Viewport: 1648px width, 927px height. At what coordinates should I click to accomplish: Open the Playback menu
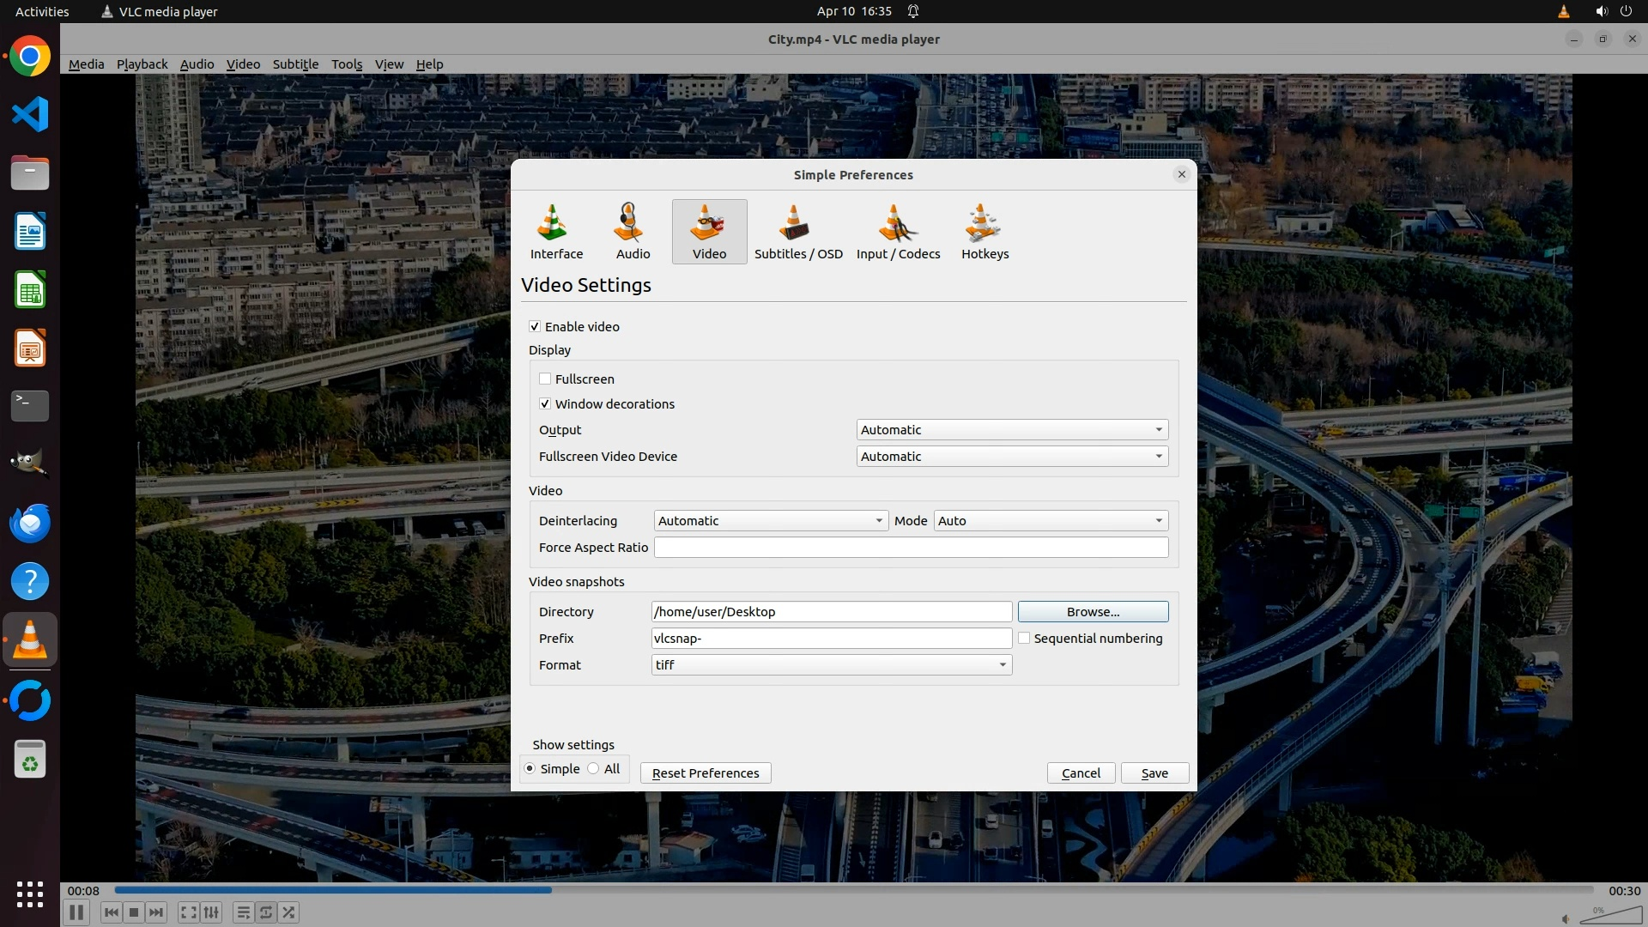(142, 64)
